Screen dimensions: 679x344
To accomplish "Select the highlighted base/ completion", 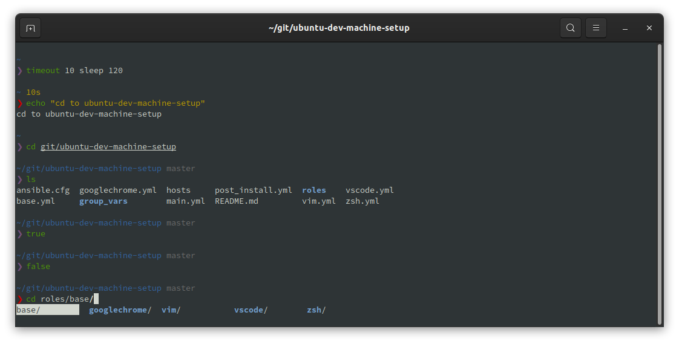I will 48,310.
